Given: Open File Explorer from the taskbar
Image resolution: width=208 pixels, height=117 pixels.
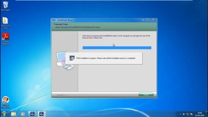Looking at the screenshot, I should pos(14,114).
